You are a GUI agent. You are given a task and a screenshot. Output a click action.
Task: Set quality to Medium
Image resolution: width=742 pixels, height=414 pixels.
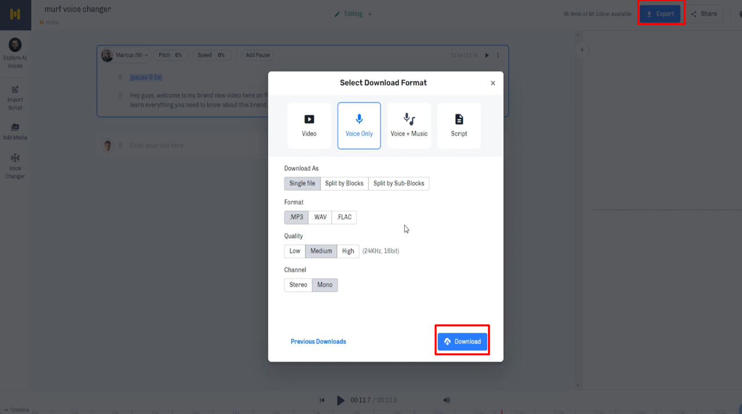click(x=321, y=251)
